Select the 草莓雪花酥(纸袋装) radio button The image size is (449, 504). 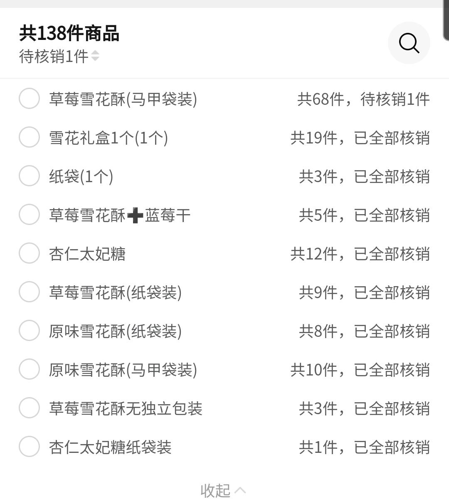(29, 292)
